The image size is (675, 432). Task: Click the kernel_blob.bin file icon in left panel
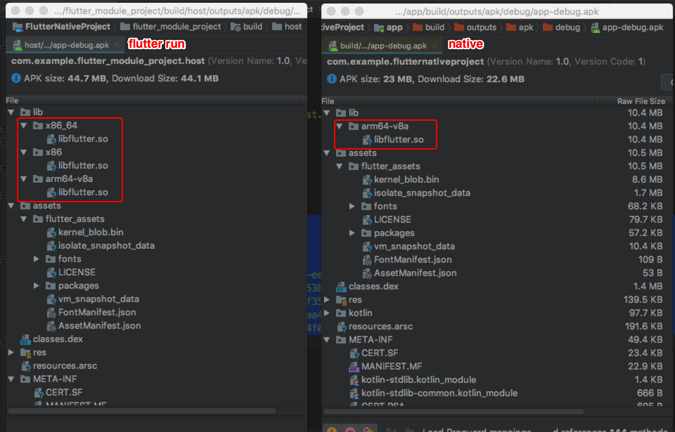click(51, 233)
